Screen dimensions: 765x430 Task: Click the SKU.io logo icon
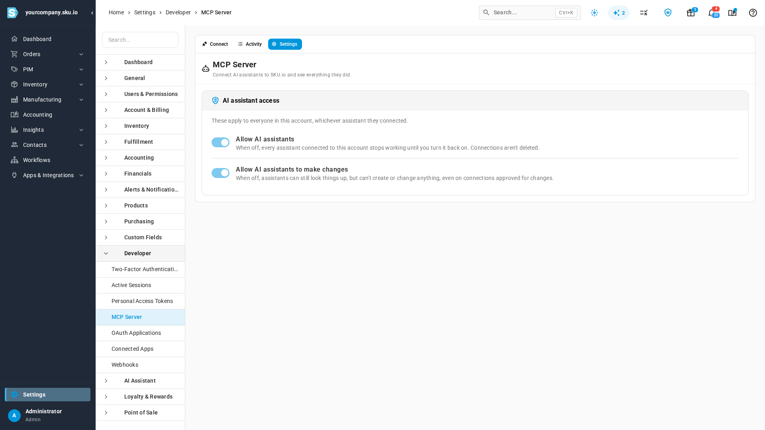coord(12,13)
